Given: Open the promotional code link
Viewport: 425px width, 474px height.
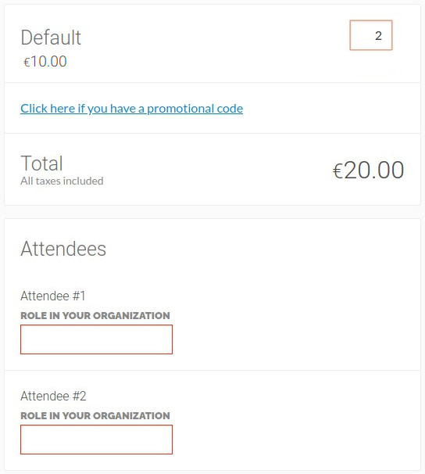Looking at the screenshot, I should coord(131,109).
